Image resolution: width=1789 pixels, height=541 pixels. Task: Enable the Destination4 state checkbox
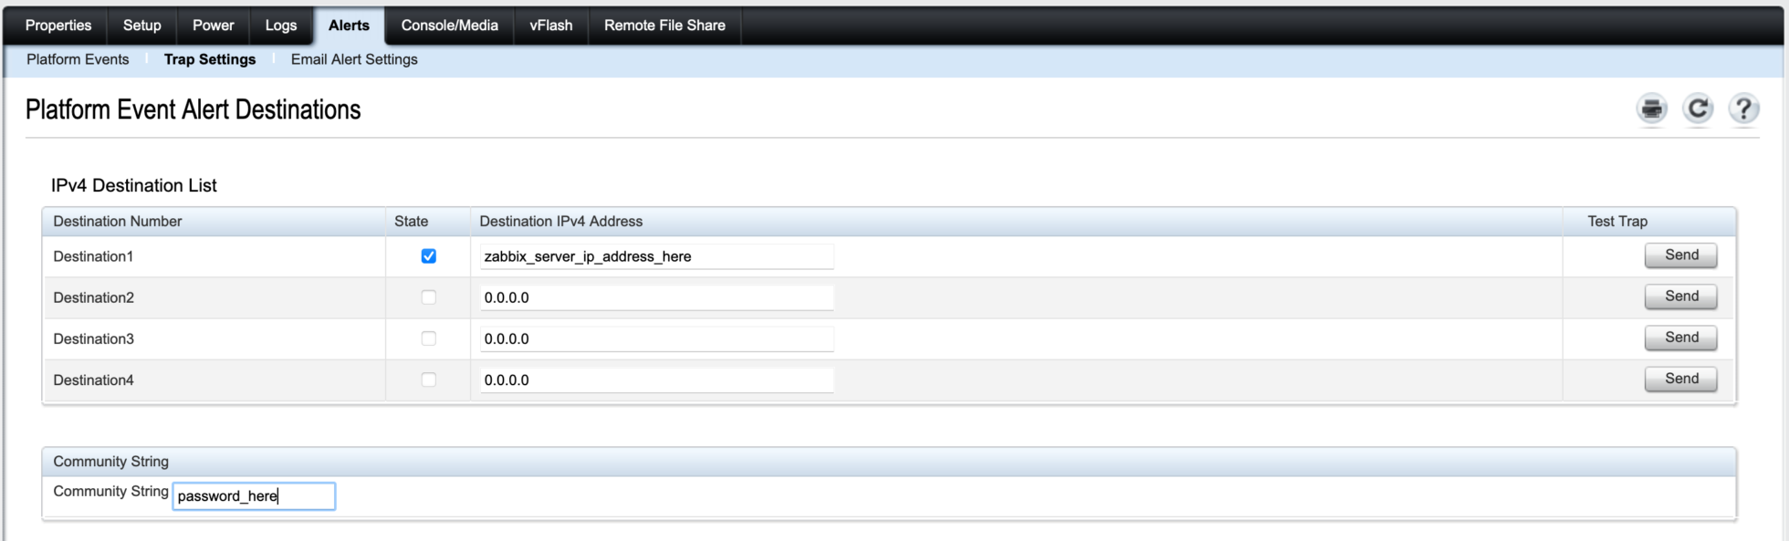pyautogui.click(x=428, y=380)
